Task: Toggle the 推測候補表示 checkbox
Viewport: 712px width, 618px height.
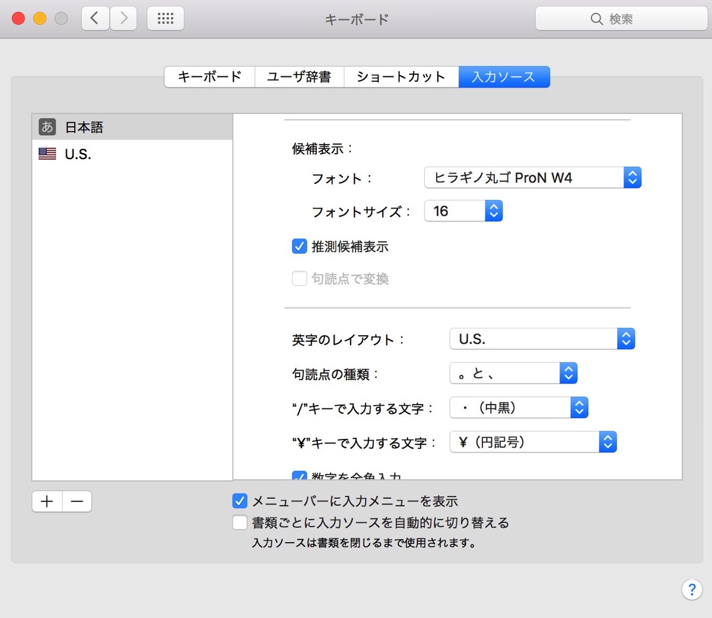Action: 300,246
